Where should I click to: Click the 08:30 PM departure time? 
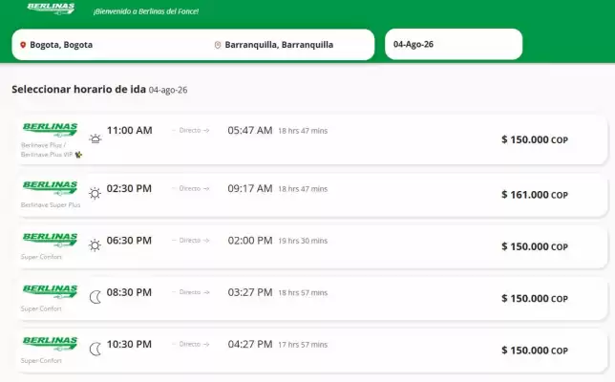point(129,292)
